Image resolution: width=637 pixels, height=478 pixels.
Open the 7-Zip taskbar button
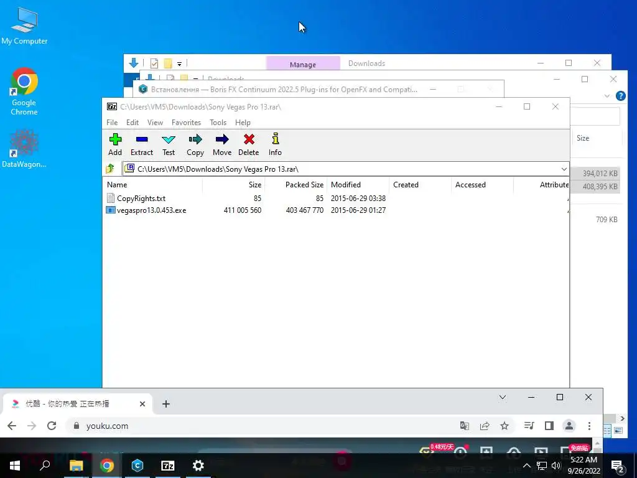[168, 466]
